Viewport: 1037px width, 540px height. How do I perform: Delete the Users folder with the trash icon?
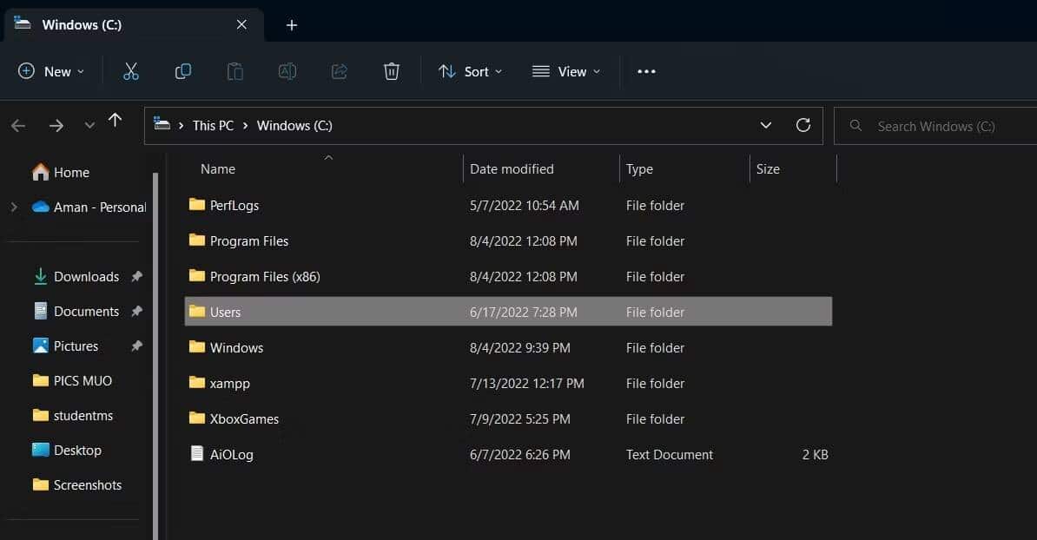point(391,71)
